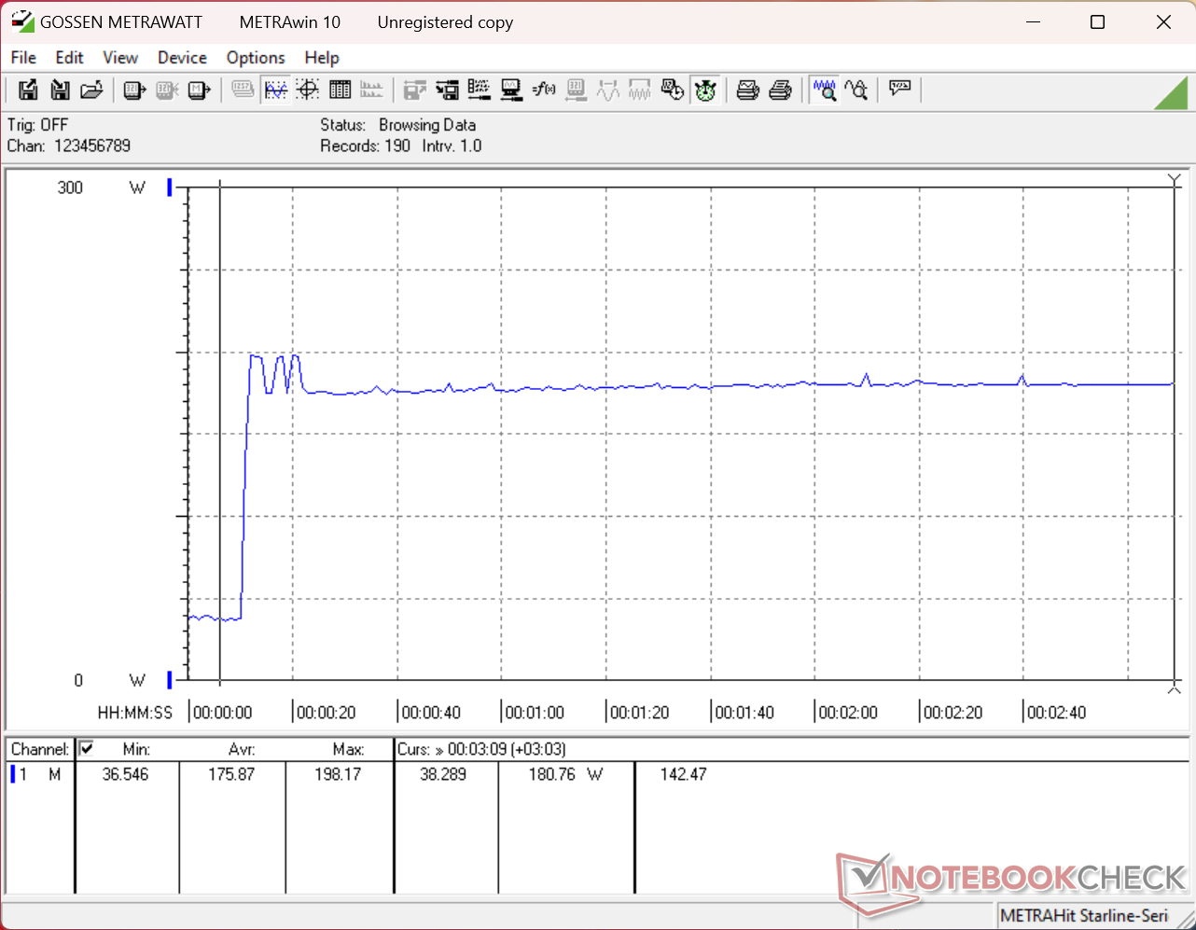Open the Edit menu
This screenshot has width=1196, height=930.
pos(70,58)
